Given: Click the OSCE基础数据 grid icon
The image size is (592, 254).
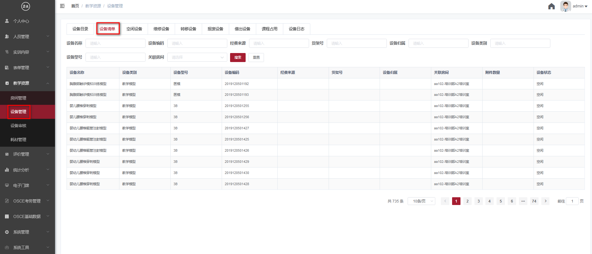Looking at the screenshot, I should pyautogui.click(x=7, y=216).
